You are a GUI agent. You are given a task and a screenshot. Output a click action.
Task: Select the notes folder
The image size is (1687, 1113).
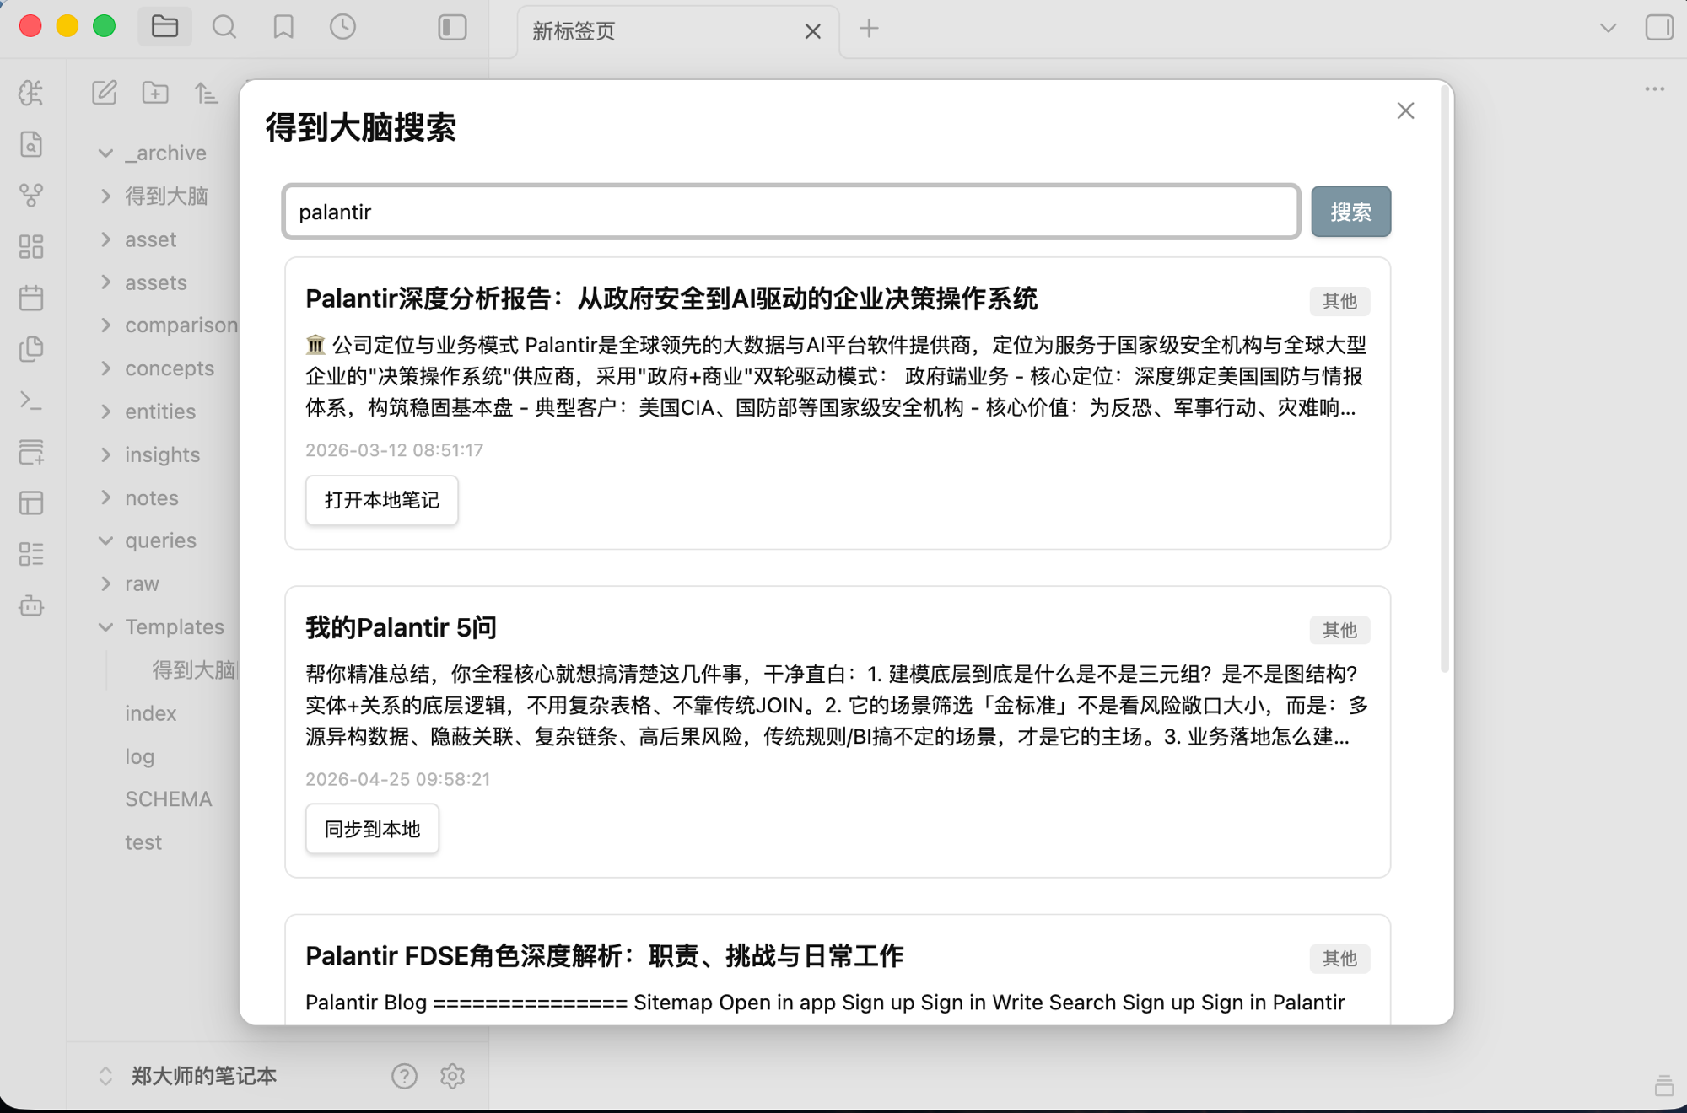point(152,497)
